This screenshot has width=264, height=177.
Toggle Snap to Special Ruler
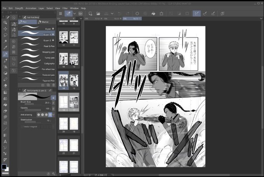pyautogui.click(x=205, y=14)
